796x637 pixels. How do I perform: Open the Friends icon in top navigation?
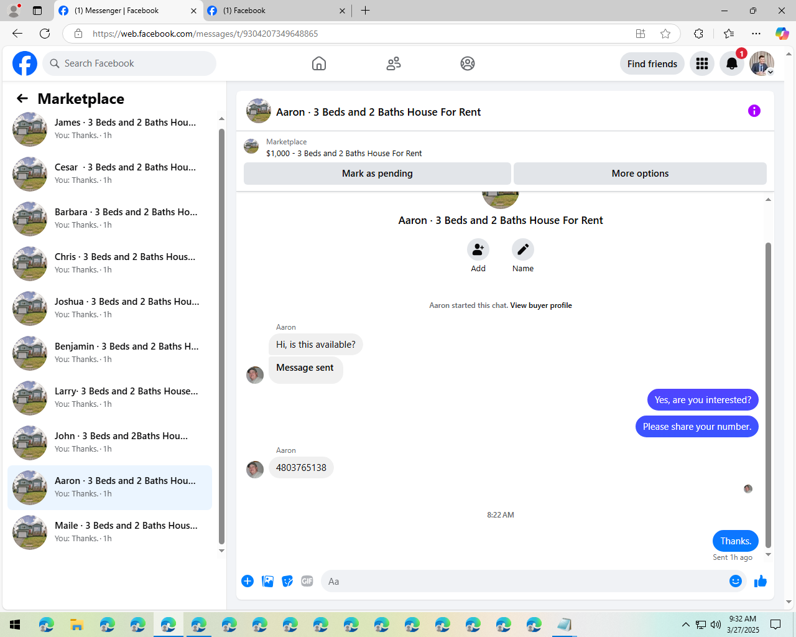click(394, 63)
